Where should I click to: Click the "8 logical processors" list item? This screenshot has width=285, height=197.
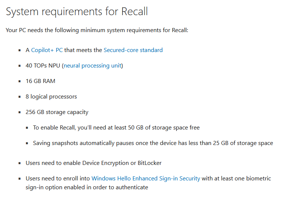click(x=51, y=97)
